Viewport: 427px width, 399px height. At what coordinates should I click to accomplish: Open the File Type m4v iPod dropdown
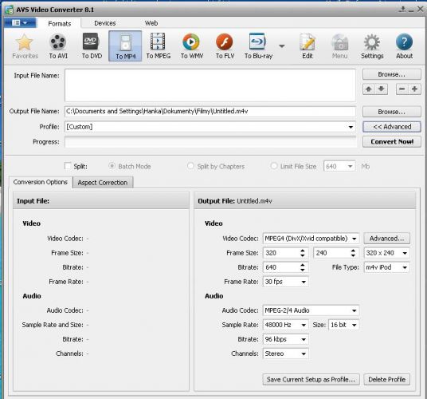point(405,267)
